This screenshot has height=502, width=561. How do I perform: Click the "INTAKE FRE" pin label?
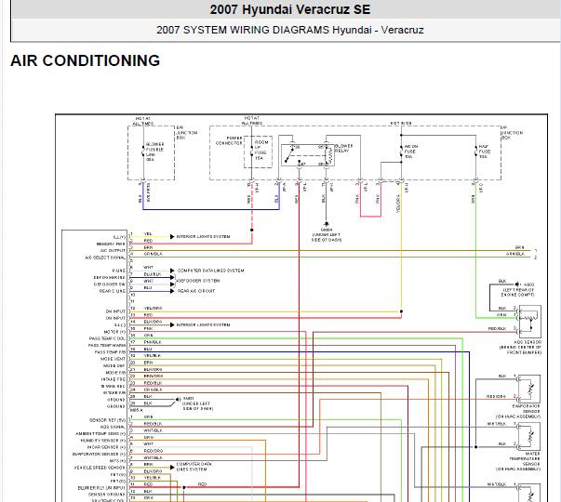click(x=114, y=379)
